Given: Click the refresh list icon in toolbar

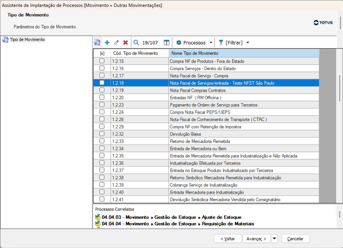Looking at the screenshot, I should 97,42.
